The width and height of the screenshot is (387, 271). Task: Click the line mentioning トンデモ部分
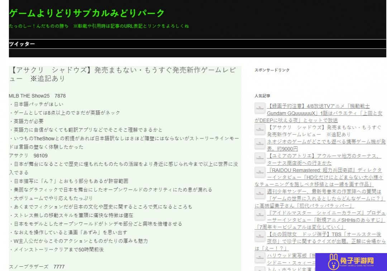coord(96,224)
